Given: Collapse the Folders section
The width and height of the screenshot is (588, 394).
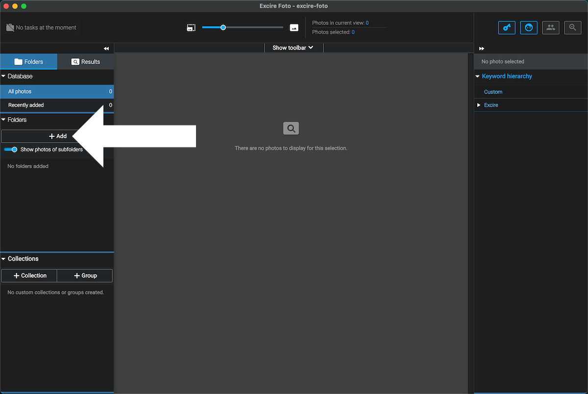Looking at the screenshot, I should click(3, 120).
